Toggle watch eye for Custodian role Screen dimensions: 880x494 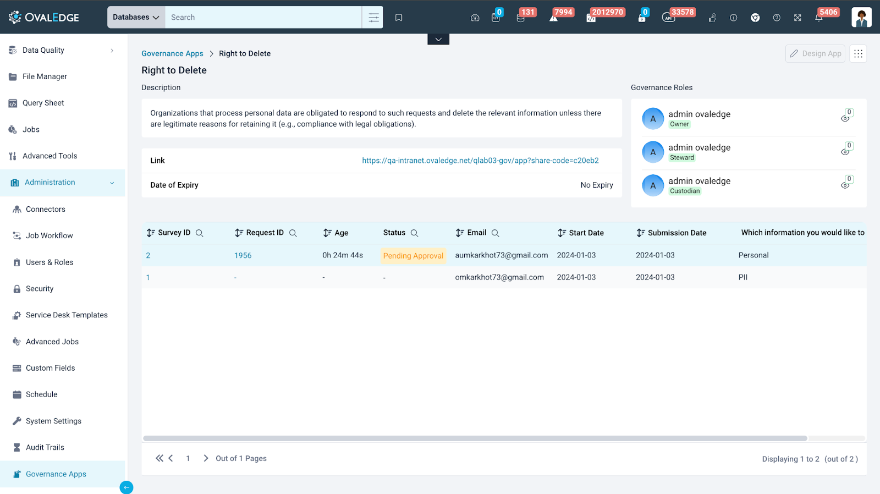click(x=845, y=186)
